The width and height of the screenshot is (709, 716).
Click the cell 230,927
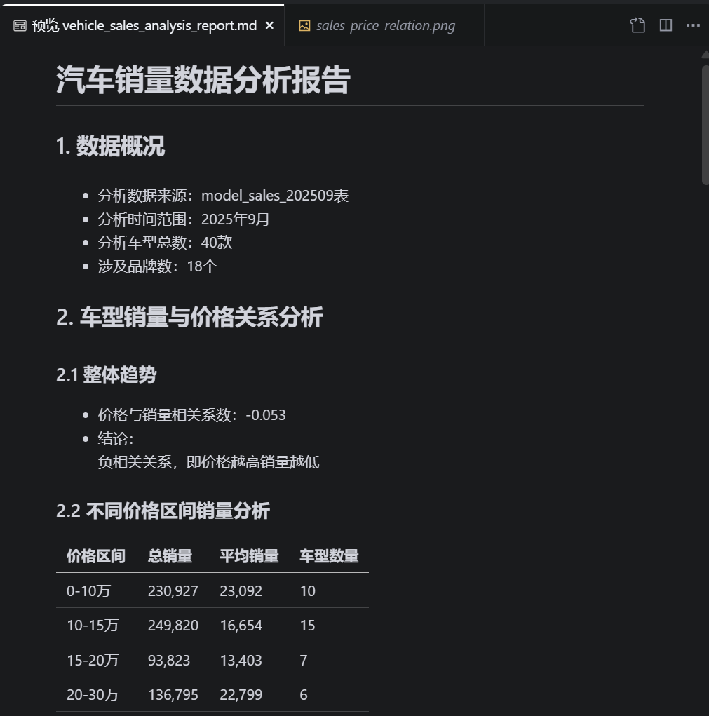coord(173,591)
